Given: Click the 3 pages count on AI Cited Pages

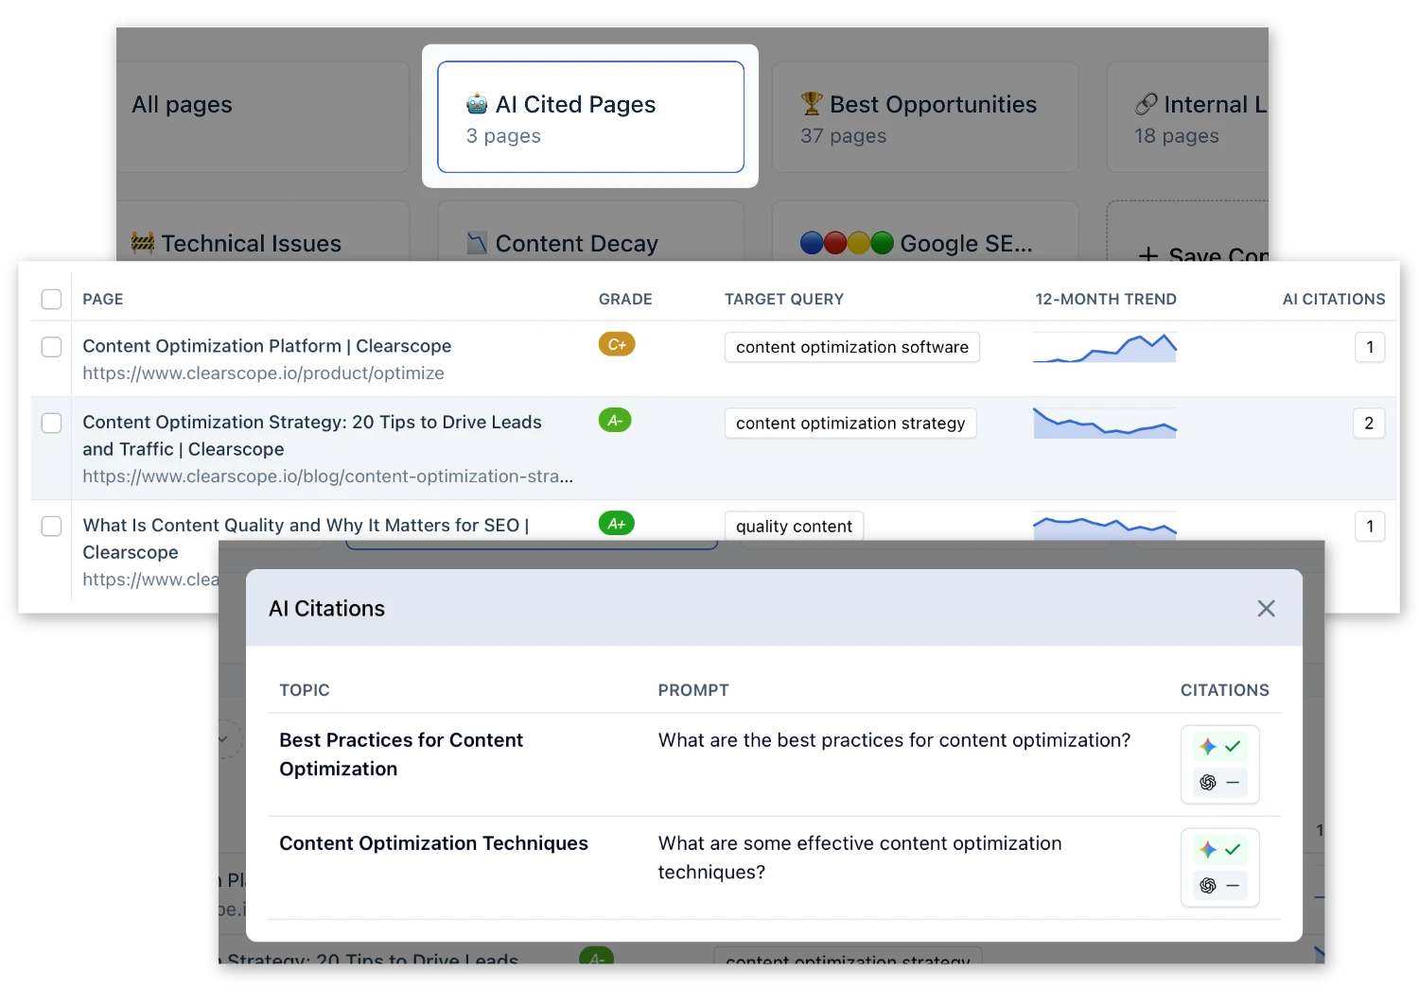Looking at the screenshot, I should coord(503,136).
